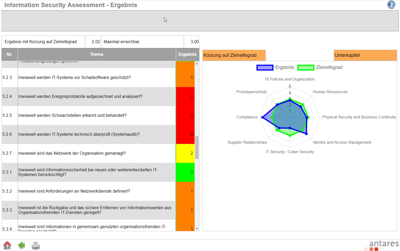The width and height of the screenshot is (400, 251).
Task: Click the Ergebnis column header
Action: [187, 54]
